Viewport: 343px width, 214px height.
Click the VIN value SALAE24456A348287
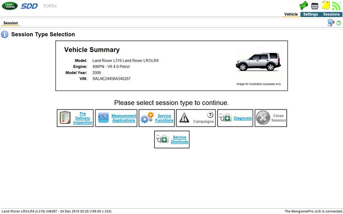pos(111,79)
